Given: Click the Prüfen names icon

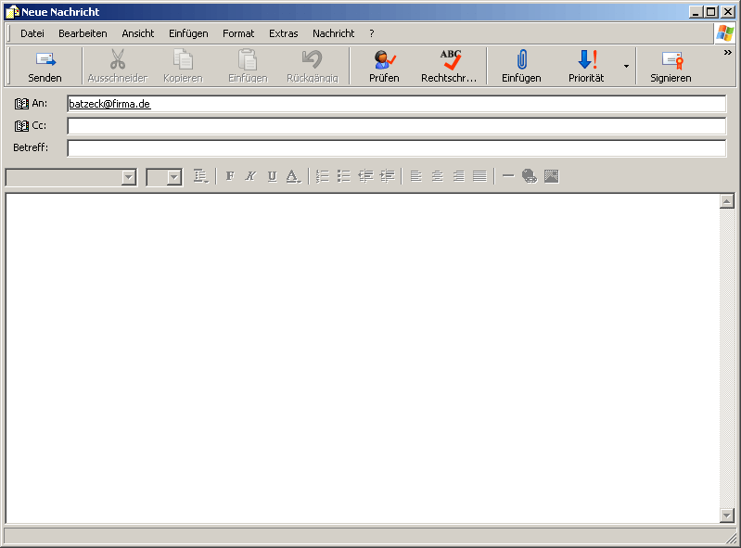Looking at the screenshot, I should pyautogui.click(x=384, y=66).
